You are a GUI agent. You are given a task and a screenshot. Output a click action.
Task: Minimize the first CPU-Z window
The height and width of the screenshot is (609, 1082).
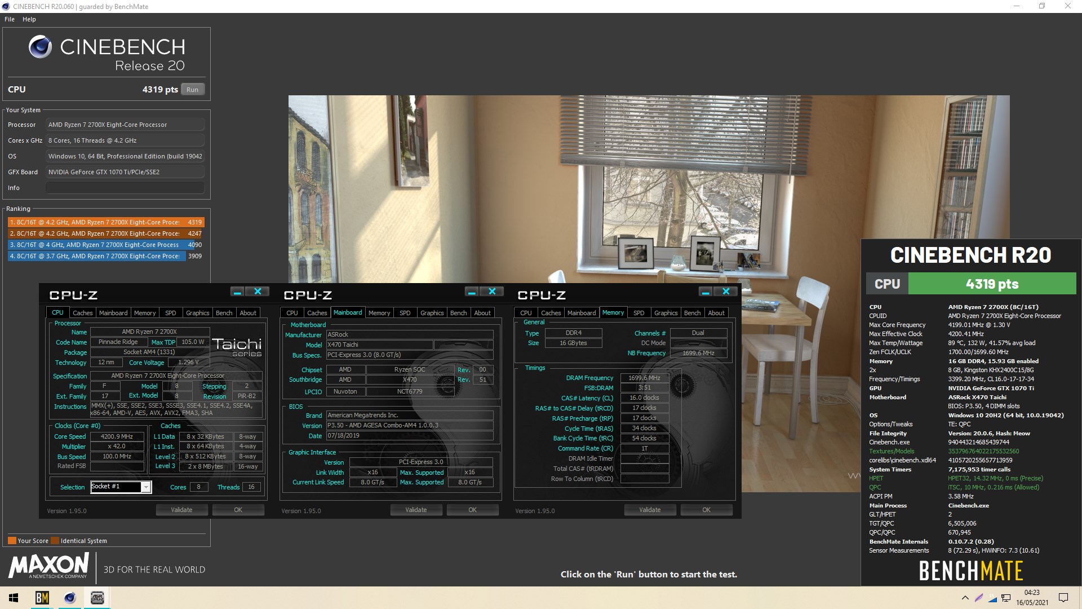point(237,292)
